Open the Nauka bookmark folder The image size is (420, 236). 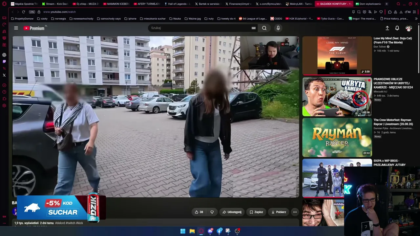tap(175, 19)
